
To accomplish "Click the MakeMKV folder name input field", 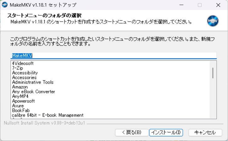I will [114, 56].
